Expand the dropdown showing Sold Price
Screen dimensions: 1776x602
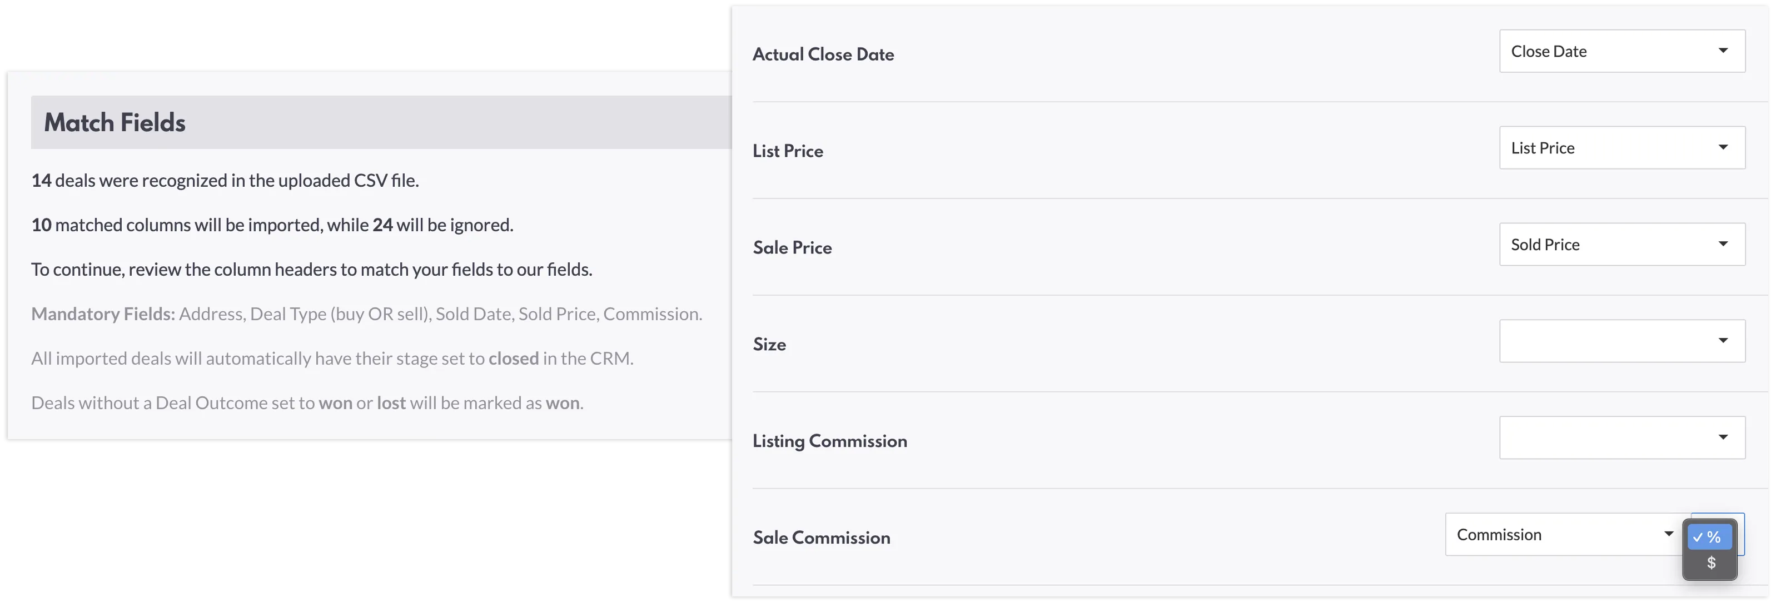[x=1621, y=244]
